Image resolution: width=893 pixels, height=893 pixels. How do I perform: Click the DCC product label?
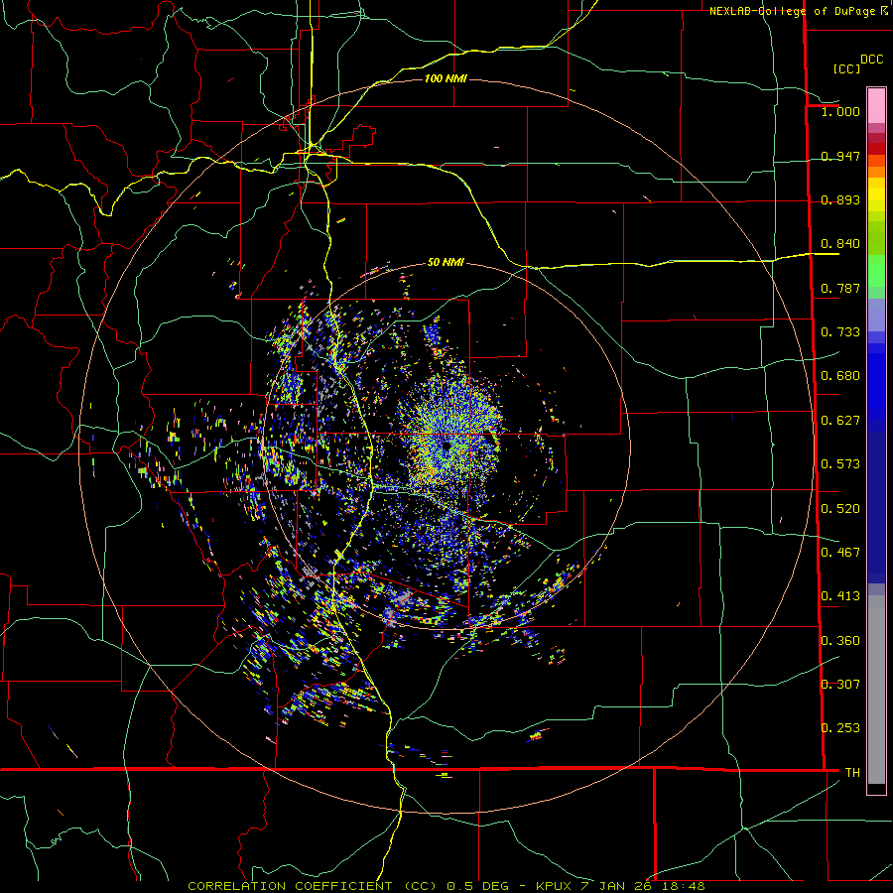point(872,60)
